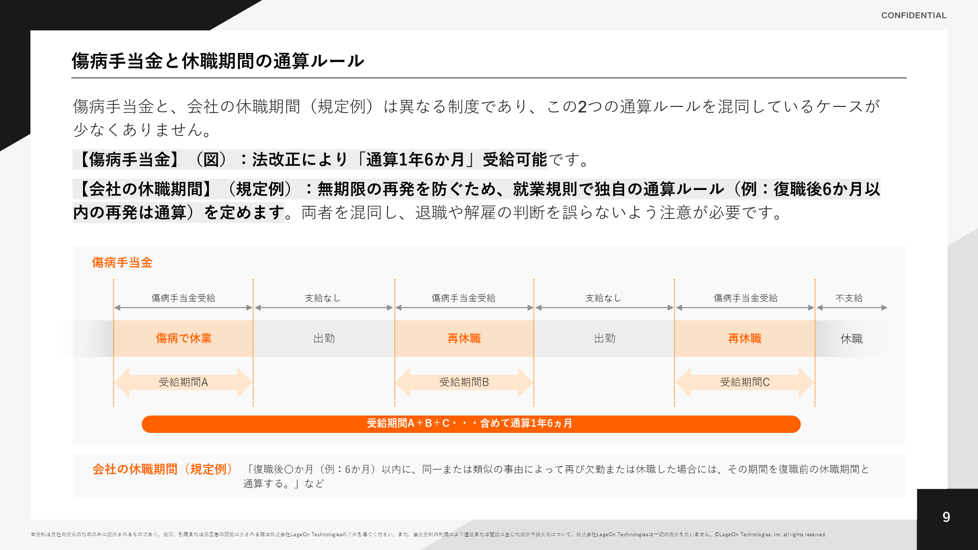978x550 pixels.
Task: Click the first 再休職 block
Action: 464,339
